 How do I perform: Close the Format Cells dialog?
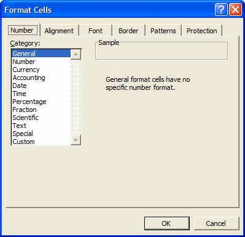[x=235, y=10]
